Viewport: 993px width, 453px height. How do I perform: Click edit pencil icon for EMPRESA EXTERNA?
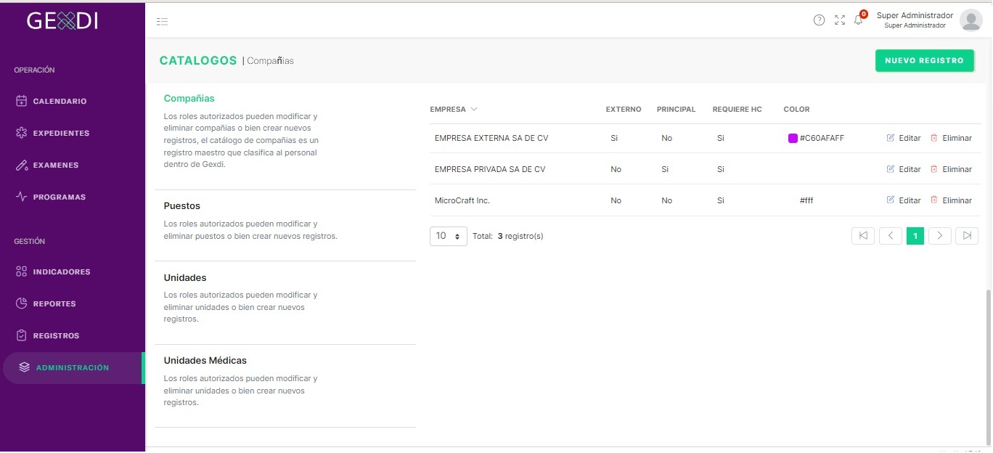pyautogui.click(x=891, y=138)
